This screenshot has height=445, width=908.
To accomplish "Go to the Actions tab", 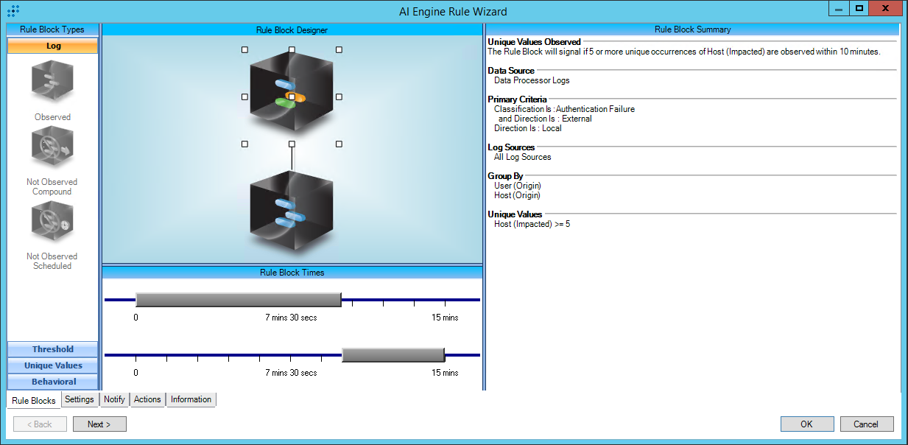I will pyautogui.click(x=147, y=399).
